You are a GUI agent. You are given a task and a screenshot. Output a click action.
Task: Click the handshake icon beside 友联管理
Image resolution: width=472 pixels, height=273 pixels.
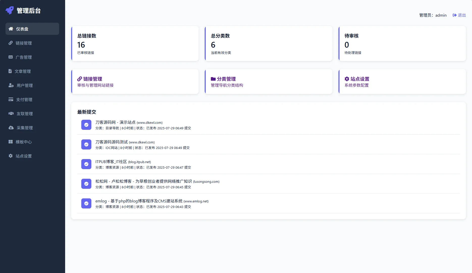tap(11, 113)
